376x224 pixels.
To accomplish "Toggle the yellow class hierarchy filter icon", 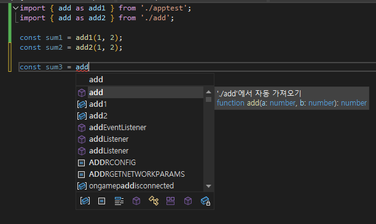I will click(x=154, y=201).
